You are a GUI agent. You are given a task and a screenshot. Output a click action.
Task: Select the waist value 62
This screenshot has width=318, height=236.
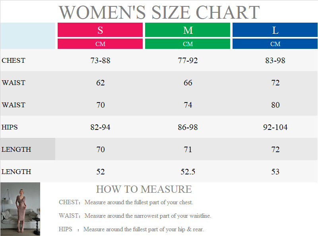coord(101,83)
